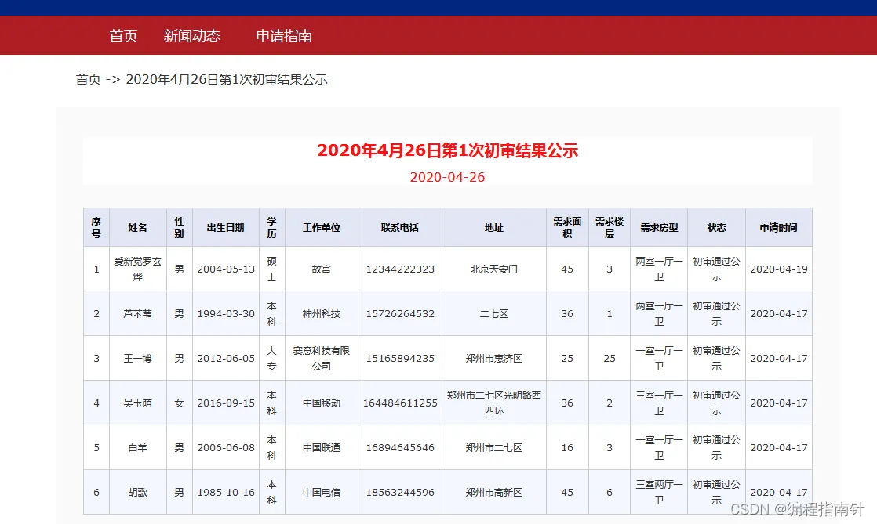Select the name cell 胡歌
This screenshot has width=877, height=524.
point(137,492)
